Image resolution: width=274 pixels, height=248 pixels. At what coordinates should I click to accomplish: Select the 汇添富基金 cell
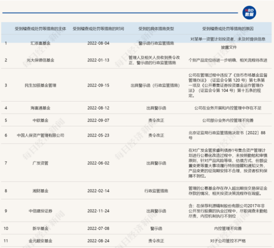pyautogui.click(x=40, y=42)
